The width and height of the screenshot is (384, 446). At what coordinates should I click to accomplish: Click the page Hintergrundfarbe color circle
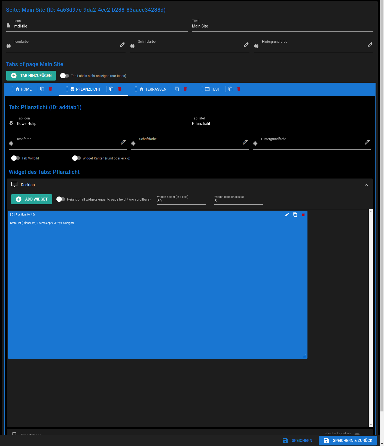coord(256,46)
